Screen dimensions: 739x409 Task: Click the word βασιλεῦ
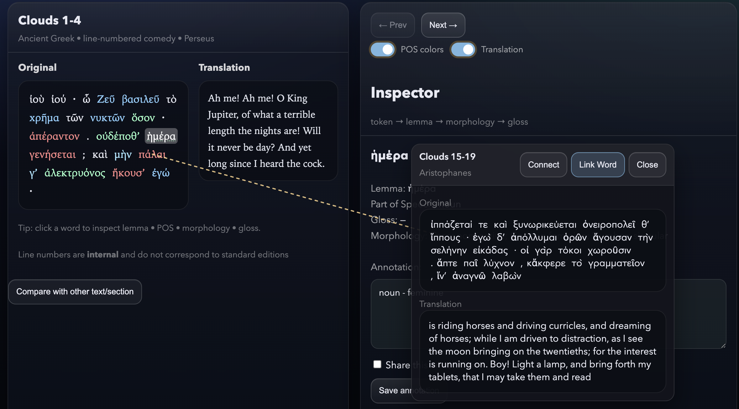140,99
